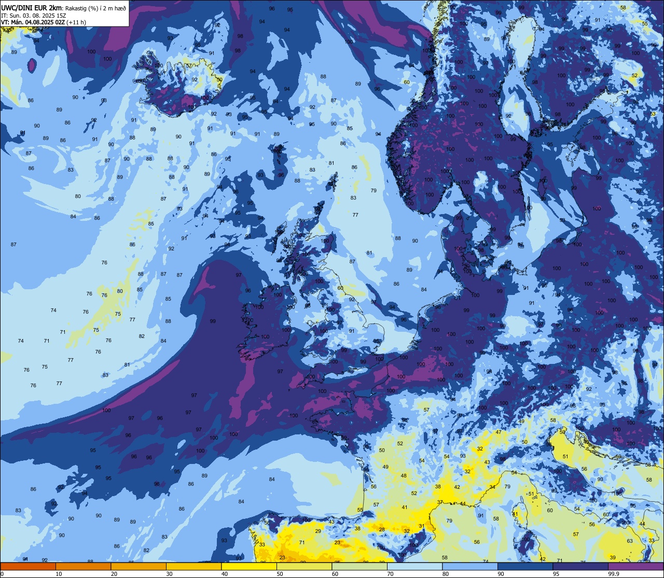Click the '34' humidity value on the map
664x578 pixels.
click(x=492, y=487)
